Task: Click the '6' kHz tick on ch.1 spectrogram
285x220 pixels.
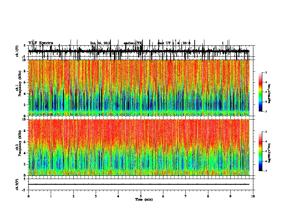Action: (25, 82)
